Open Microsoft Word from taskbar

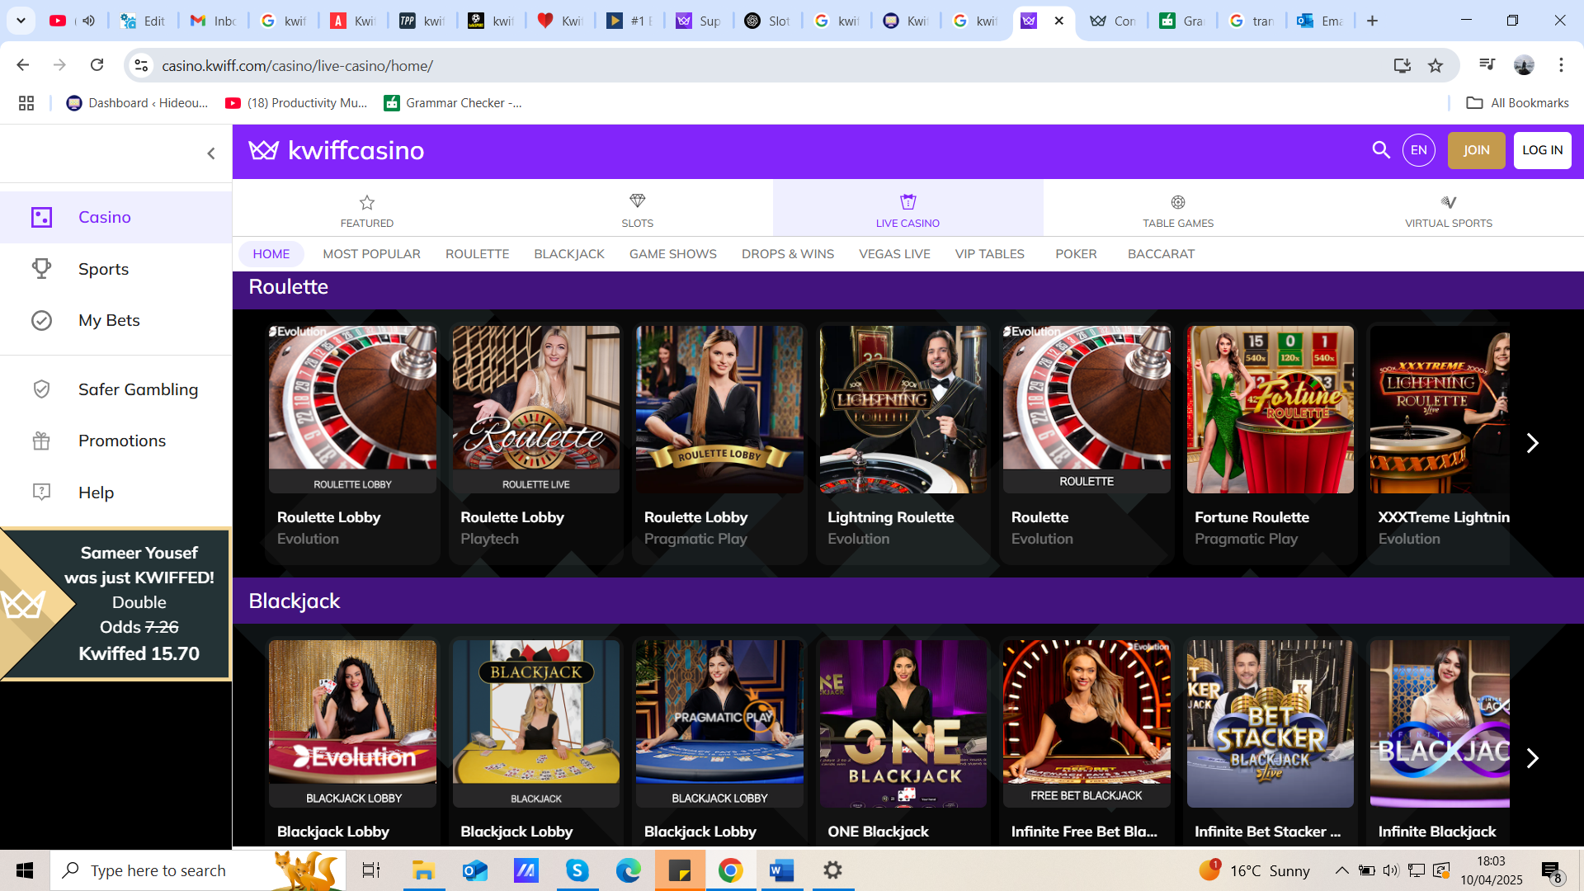(781, 870)
